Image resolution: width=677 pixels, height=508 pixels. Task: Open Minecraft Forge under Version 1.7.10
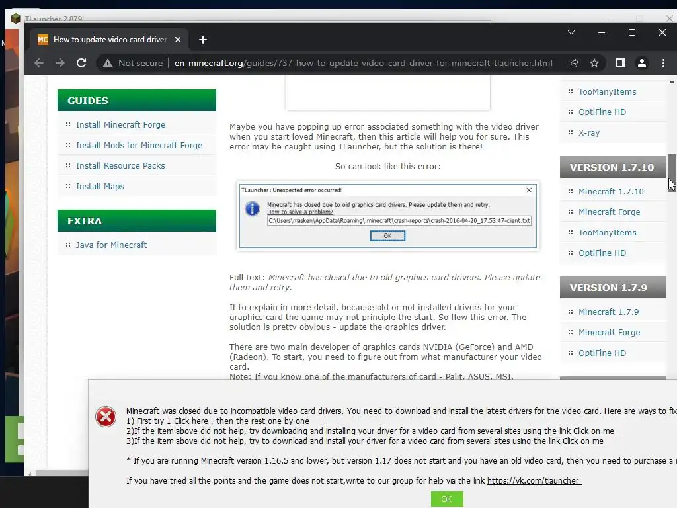coord(609,212)
